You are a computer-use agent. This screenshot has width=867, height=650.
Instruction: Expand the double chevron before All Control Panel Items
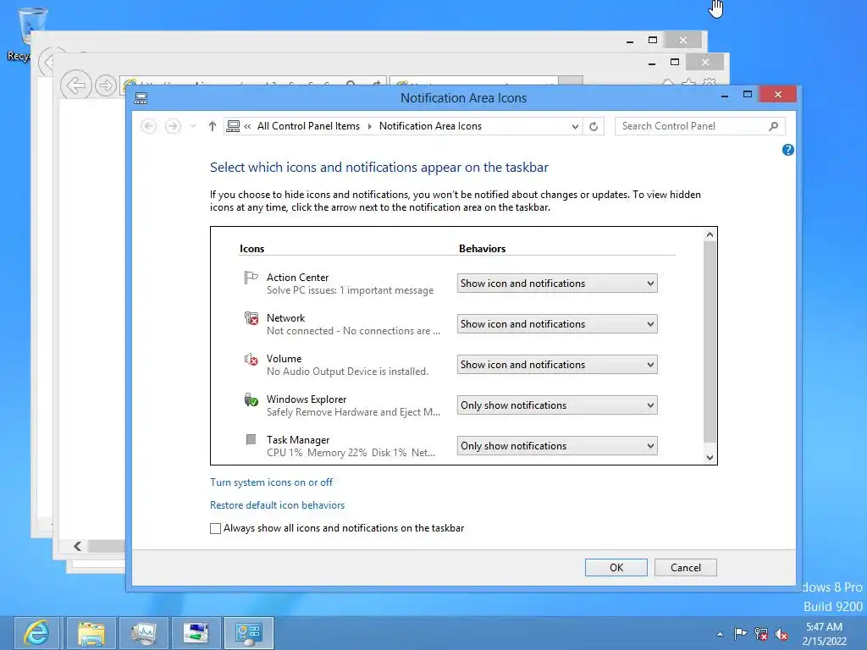[x=247, y=127]
